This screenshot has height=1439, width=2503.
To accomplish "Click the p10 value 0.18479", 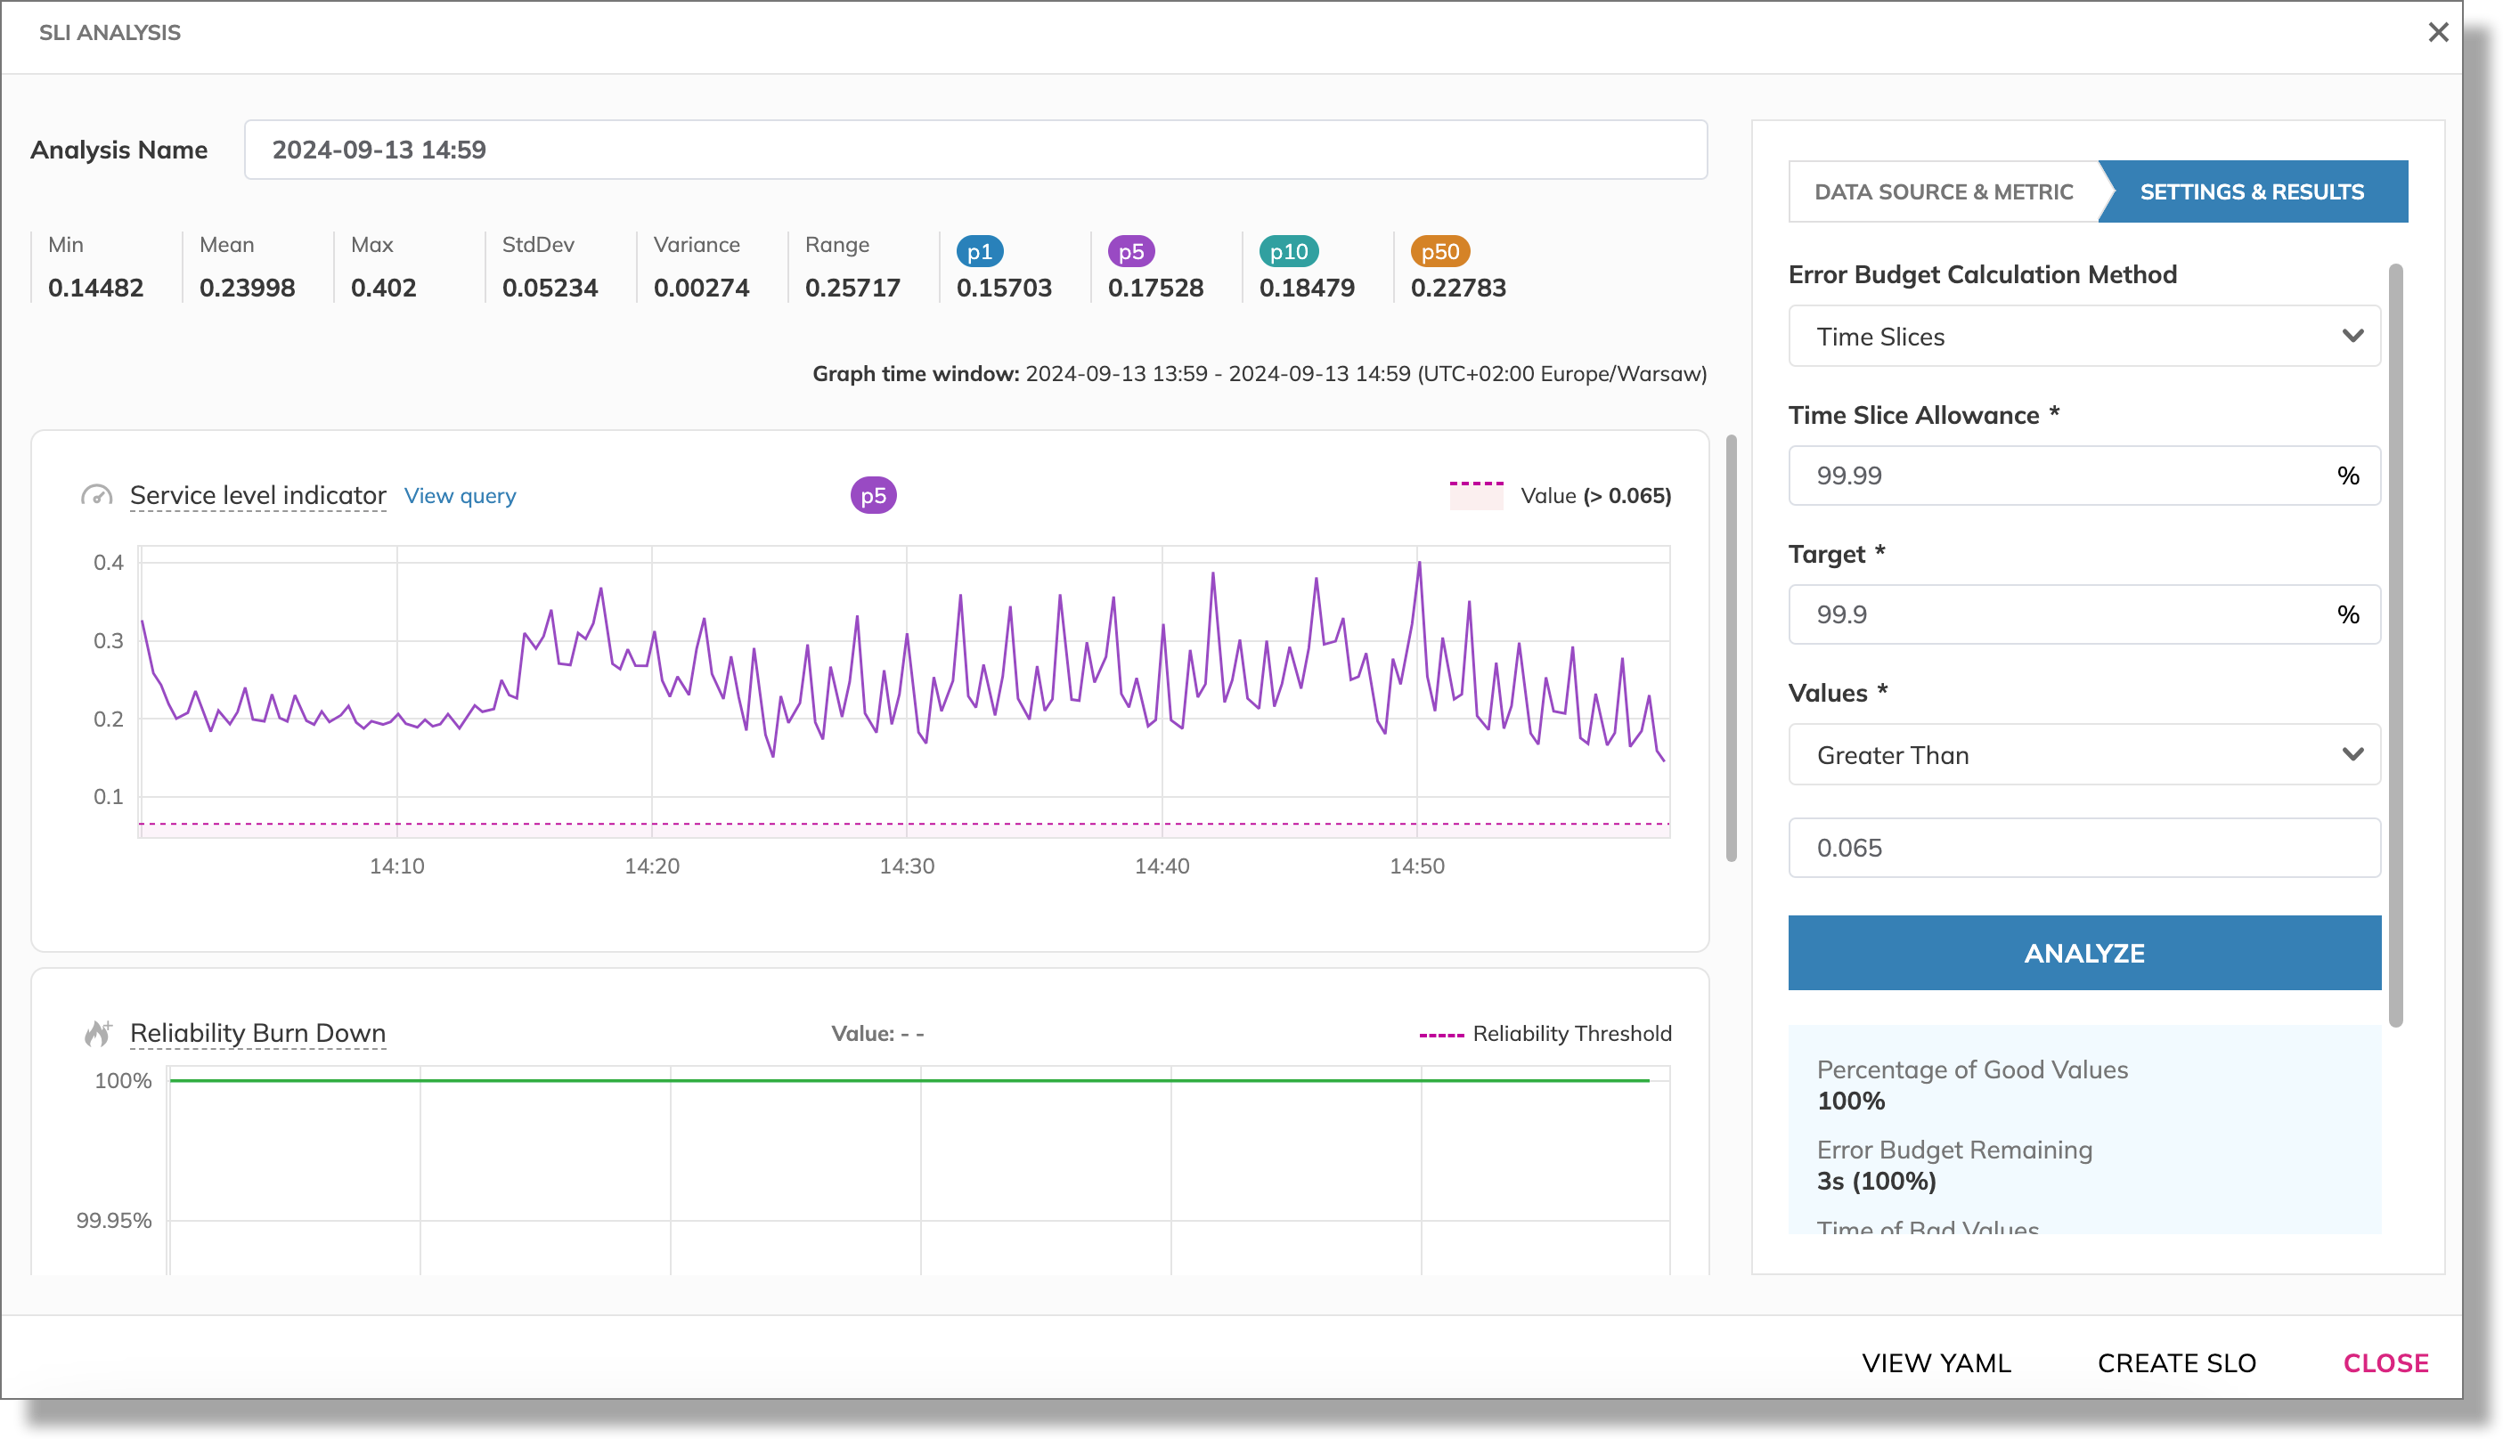I will click(1307, 288).
